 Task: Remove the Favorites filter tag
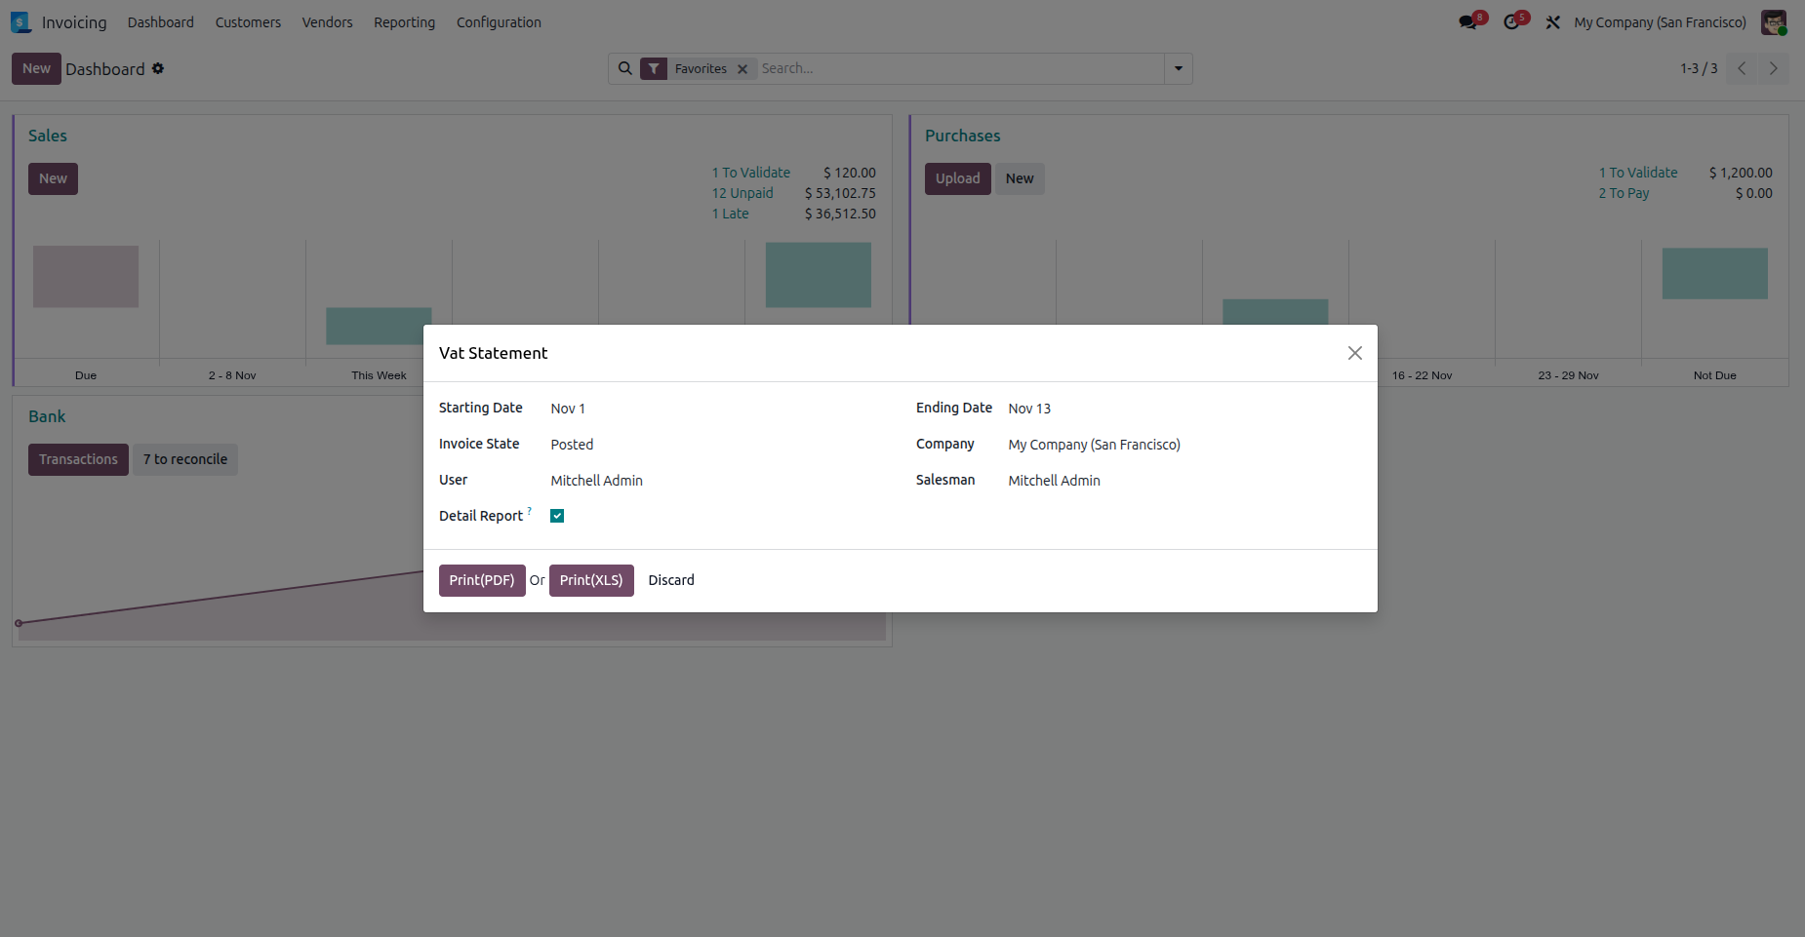click(x=742, y=69)
